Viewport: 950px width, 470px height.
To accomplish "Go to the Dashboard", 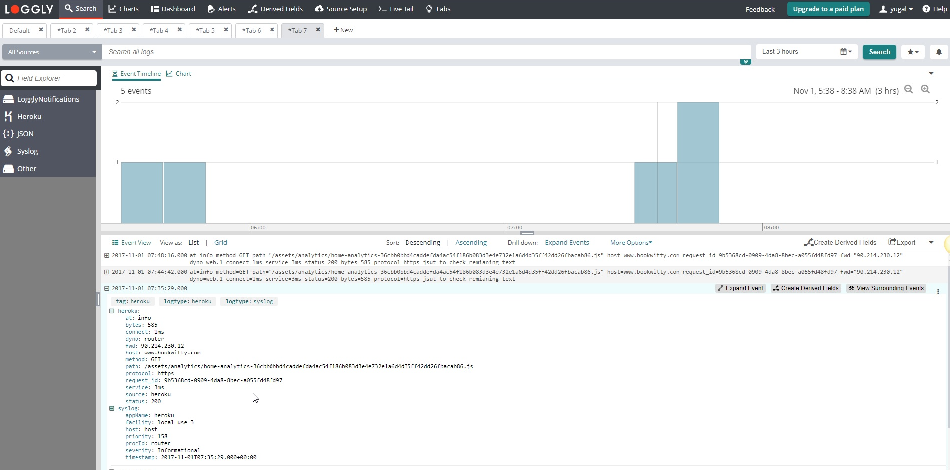I will 173,9.
